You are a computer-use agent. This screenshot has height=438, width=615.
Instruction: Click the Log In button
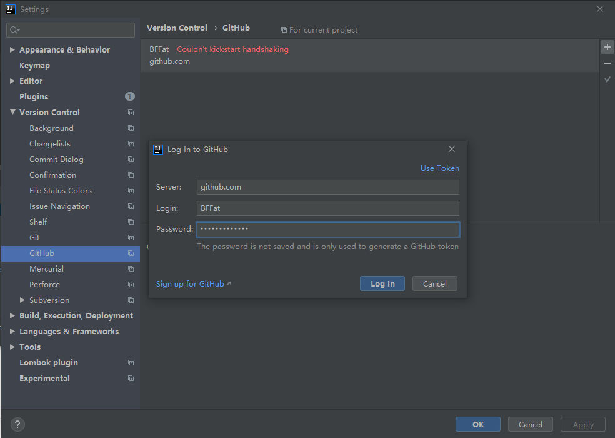point(382,283)
